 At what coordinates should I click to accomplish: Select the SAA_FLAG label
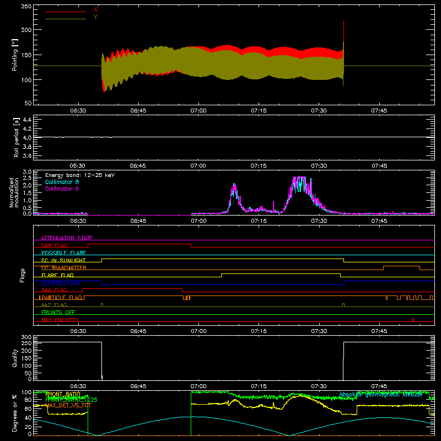[54, 290]
